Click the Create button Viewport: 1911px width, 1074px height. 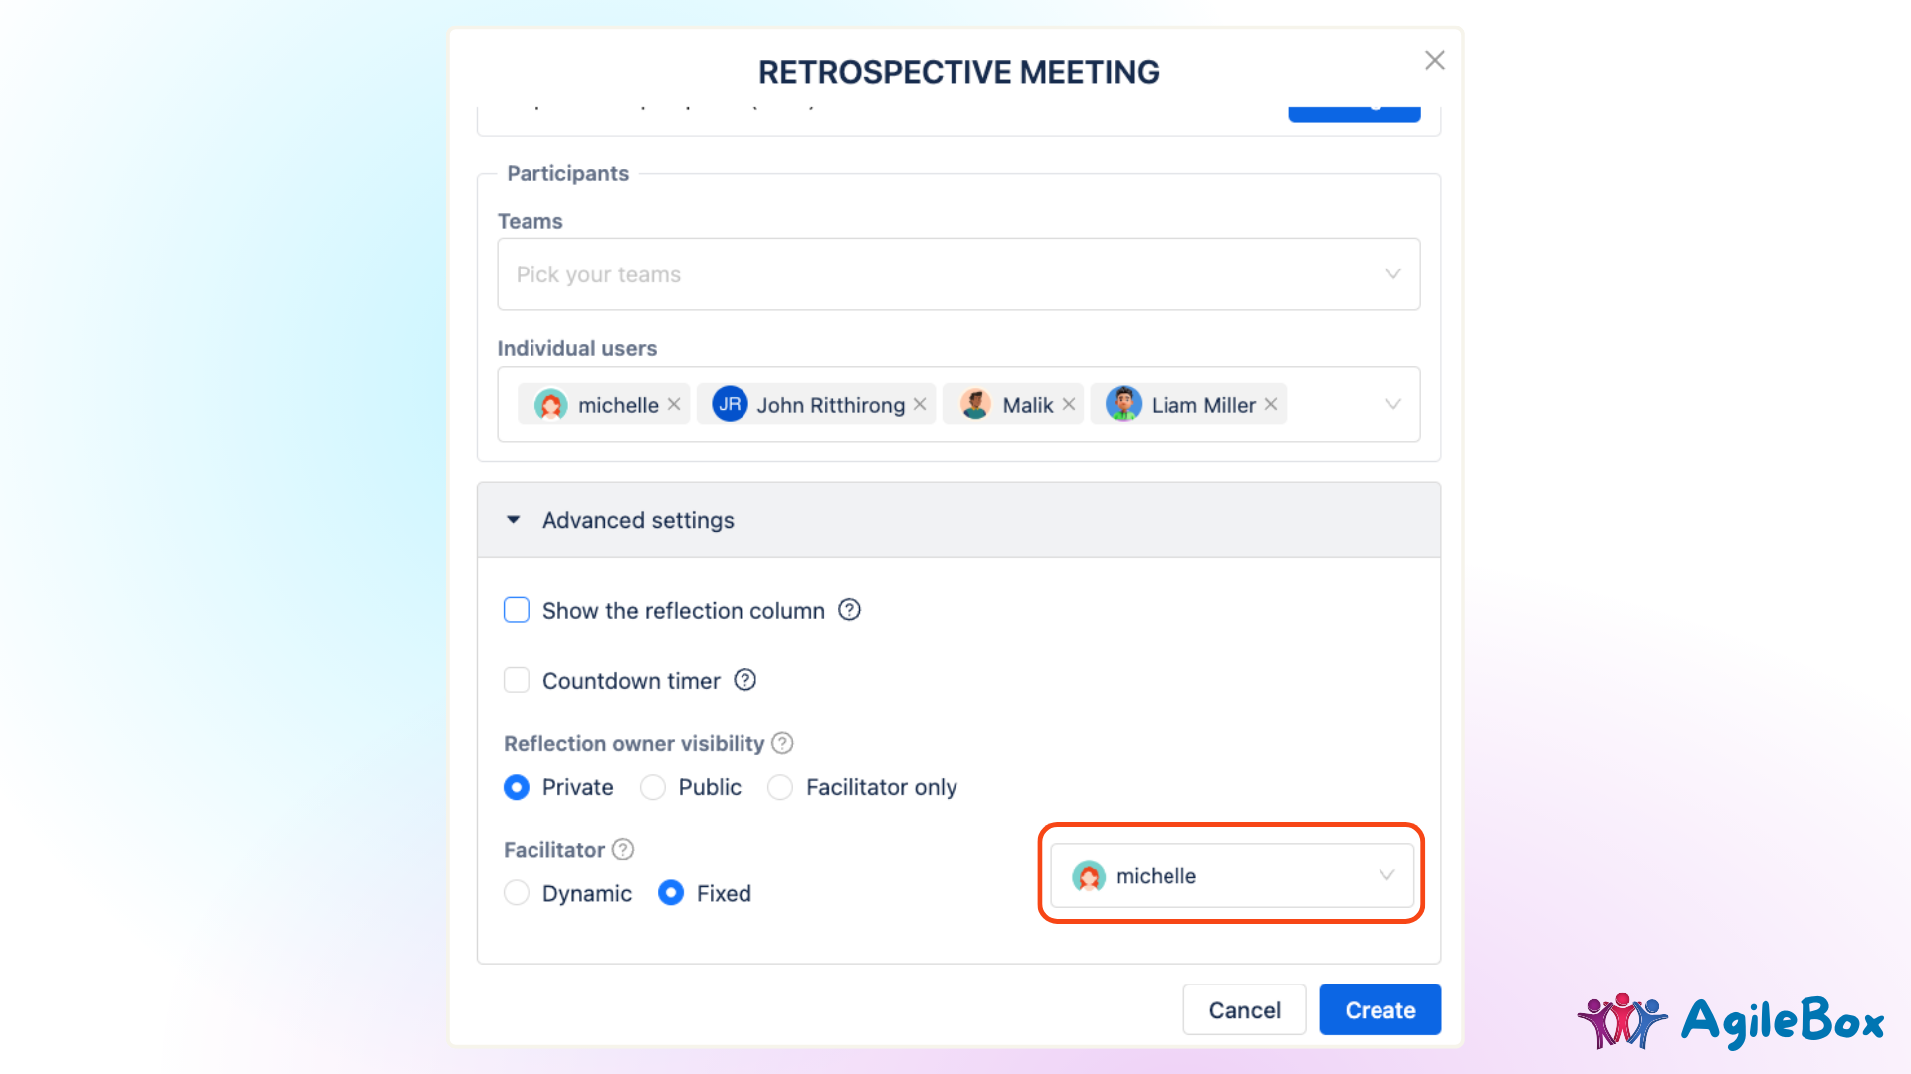point(1380,1008)
